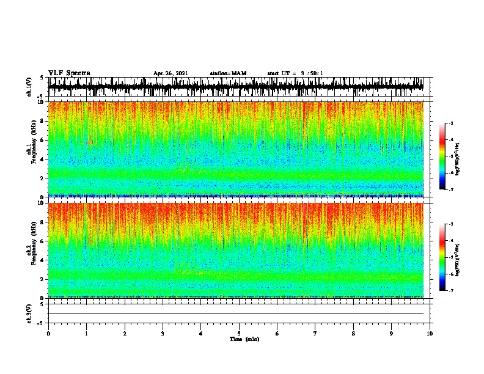Click the "station=MAM" label

[228, 73]
